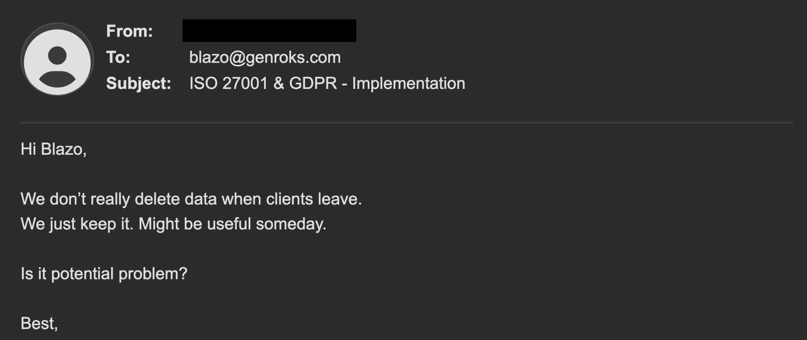Image resolution: width=807 pixels, height=340 pixels.
Task: Click the word "delete" in the message
Action: tap(157, 199)
